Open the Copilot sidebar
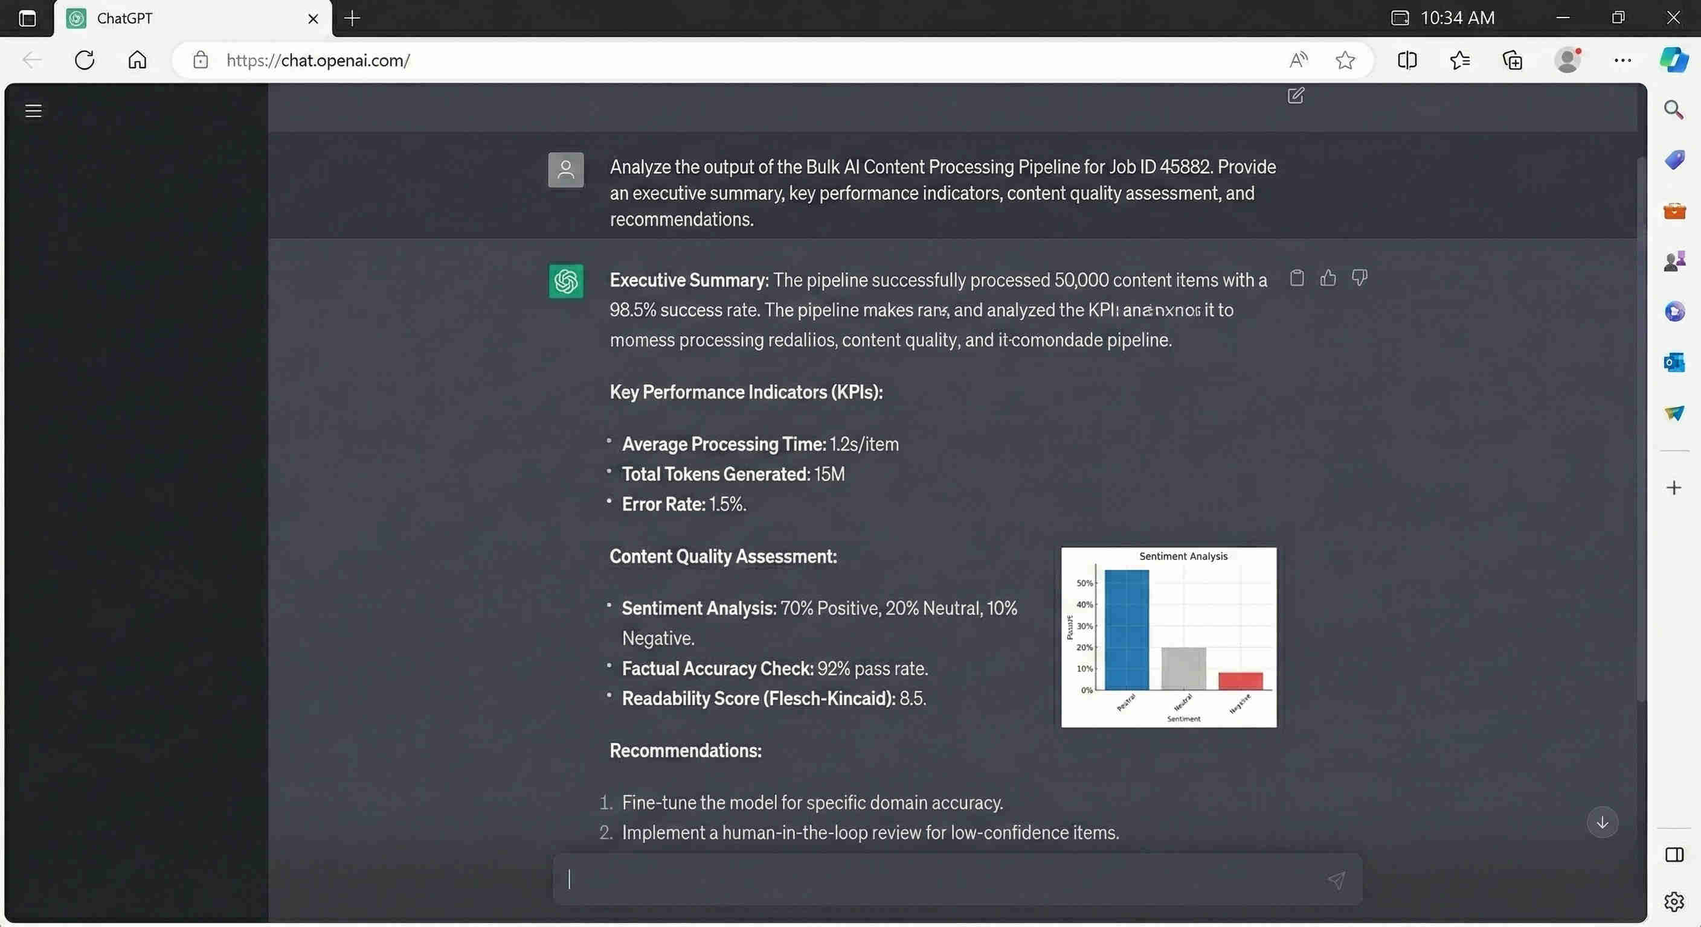1701x927 pixels. [x=1674, y=60]
